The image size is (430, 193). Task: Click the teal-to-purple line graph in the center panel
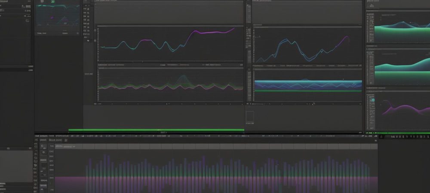[x=170, y=44]
